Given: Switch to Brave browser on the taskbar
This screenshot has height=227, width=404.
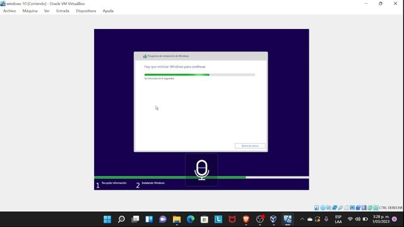Looking at the screenshot, I should coord(246,219).
